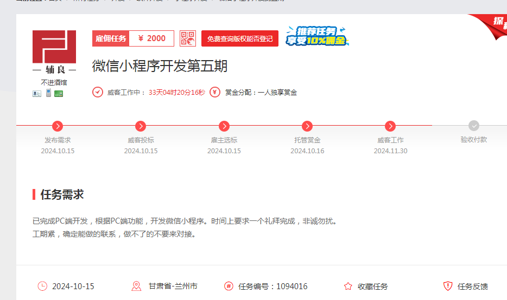Open the 不进酒馆 username link

coord(54,82)
